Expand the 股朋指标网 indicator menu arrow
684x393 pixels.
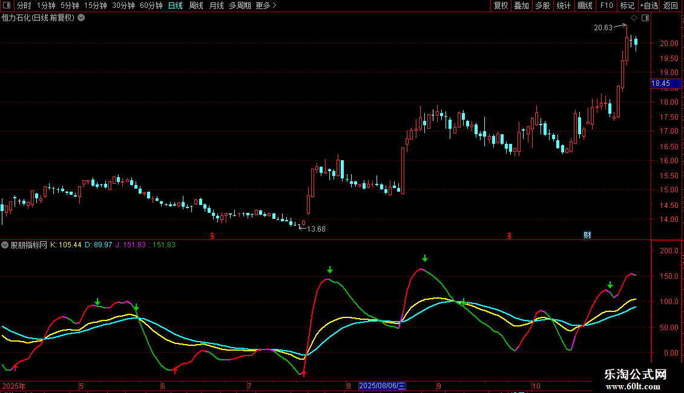(5, 245)
